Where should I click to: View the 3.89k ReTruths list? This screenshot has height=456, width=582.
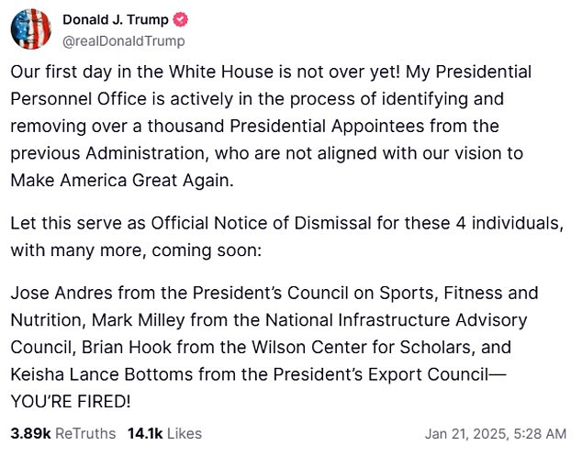[62, 433]
